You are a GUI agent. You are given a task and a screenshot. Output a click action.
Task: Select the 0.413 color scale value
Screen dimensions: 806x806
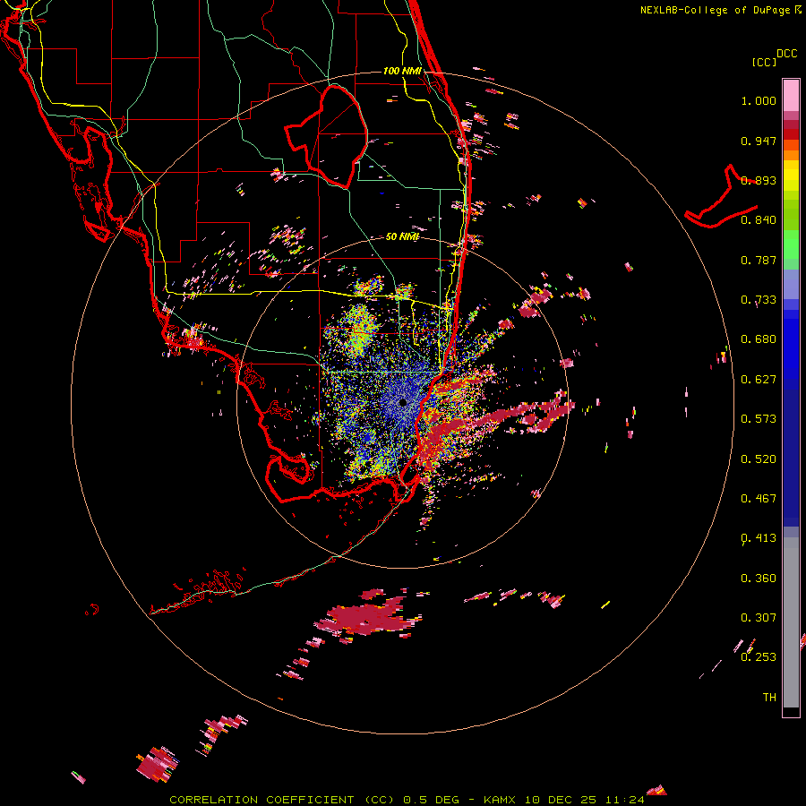(x=759, y=538)
